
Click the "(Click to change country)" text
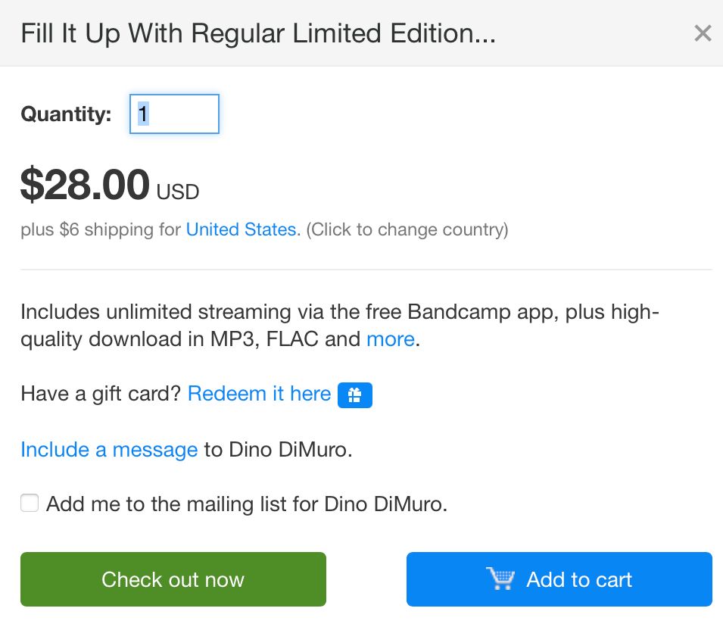click(x=407, y=229)
